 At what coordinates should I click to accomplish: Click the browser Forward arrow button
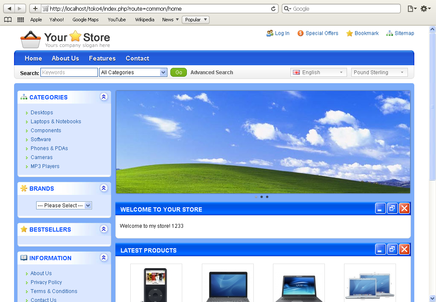(x=20, y=9)
